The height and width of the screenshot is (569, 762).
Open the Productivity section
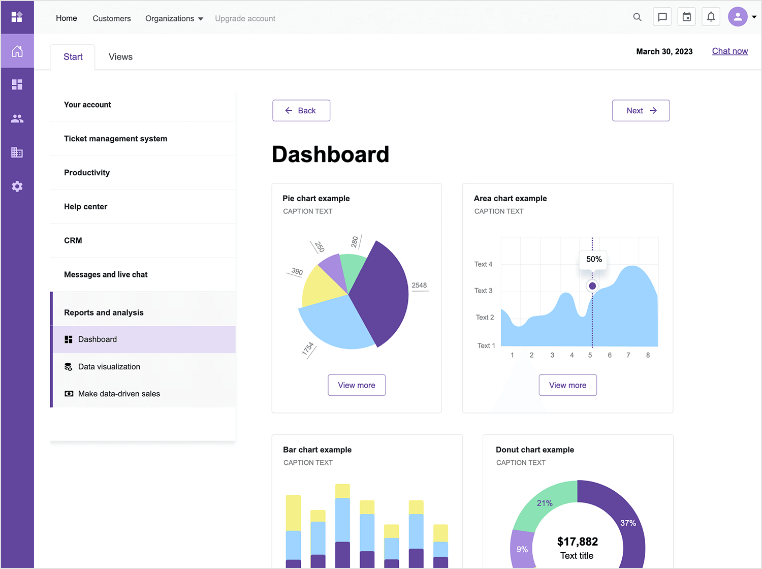[143, 173]
